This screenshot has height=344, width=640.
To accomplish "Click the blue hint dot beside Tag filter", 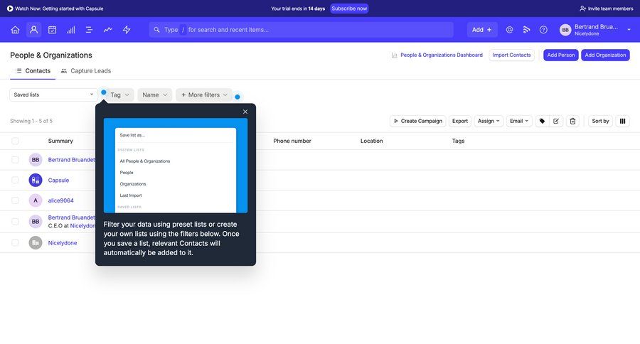I will pos(104,92).
